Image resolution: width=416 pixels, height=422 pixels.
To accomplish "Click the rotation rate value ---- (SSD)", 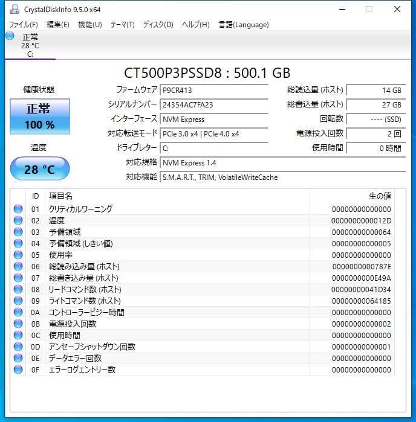I will pyautogui.click(x=376, y=119).
